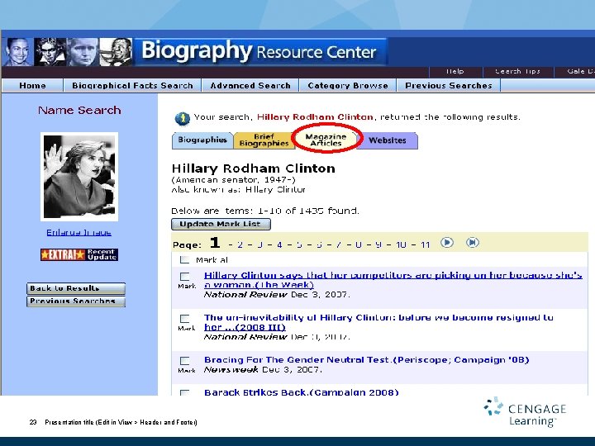Click the sidebar Previous Searches button
Screen dimensions: 595x446
pos(76,301)
